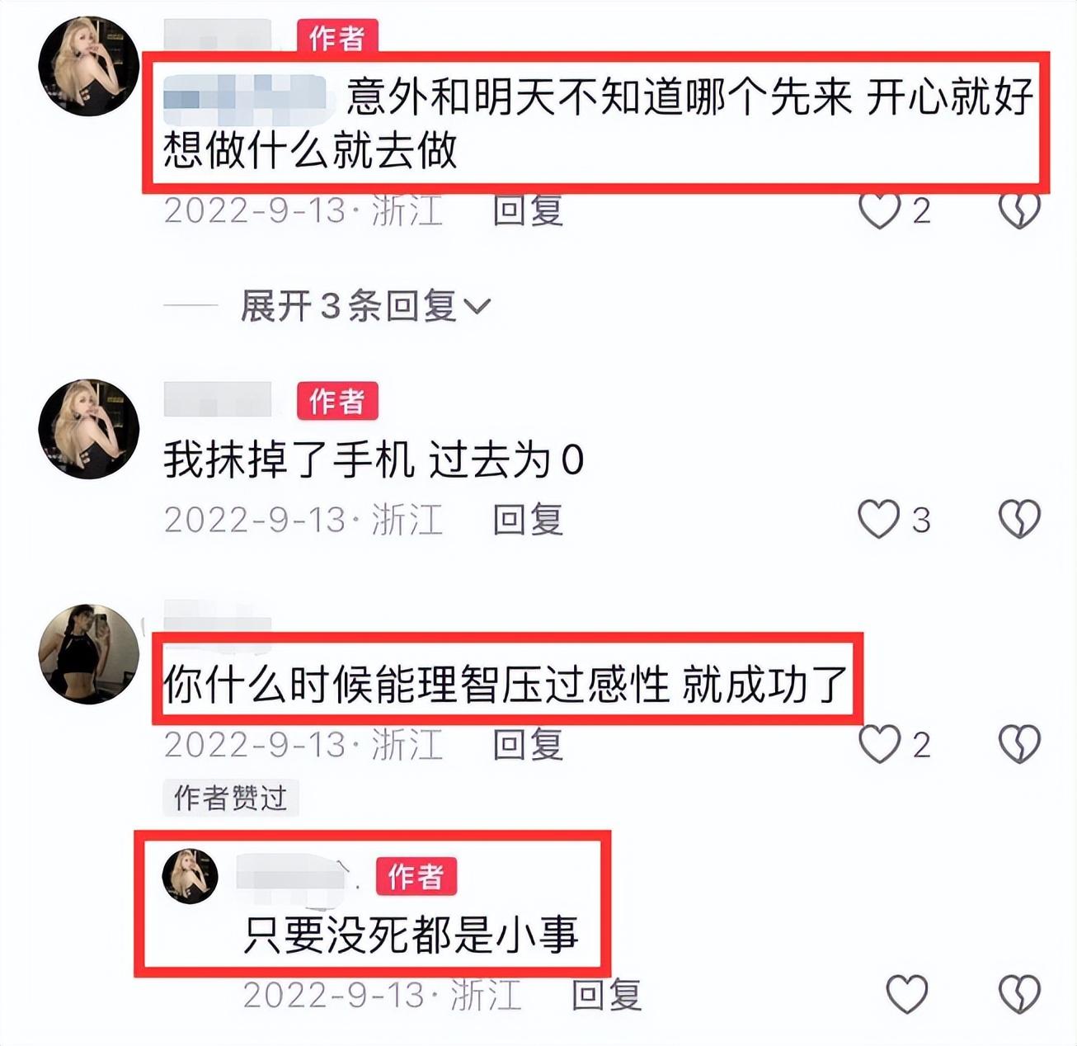The width and height of the screenshot is (1077, 1046).
Task: Dislike the top comment with broken heart
Action: point(1019,211)
